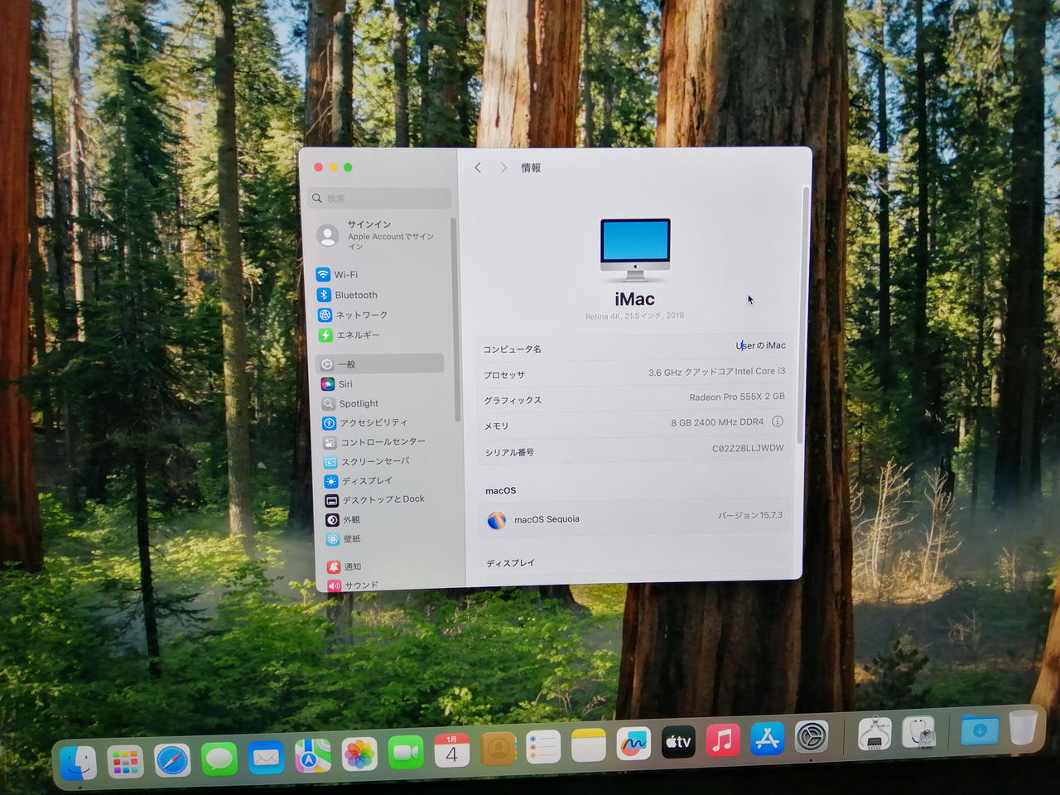
Task: Open Wi-Fi settings in sidebar
Action: [345, 274]
